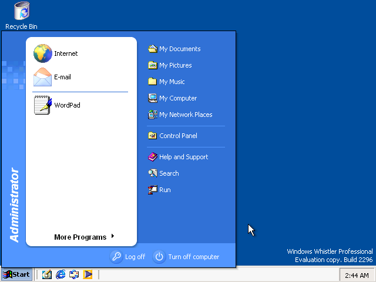376x282 pixels.
Task: Choose the My Pictures label
Action: pos(176,65)
